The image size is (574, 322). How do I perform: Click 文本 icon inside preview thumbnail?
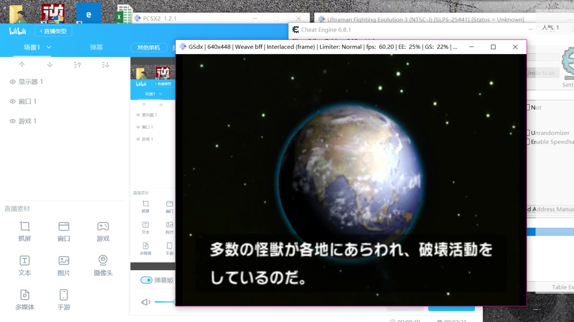[146, 227]
